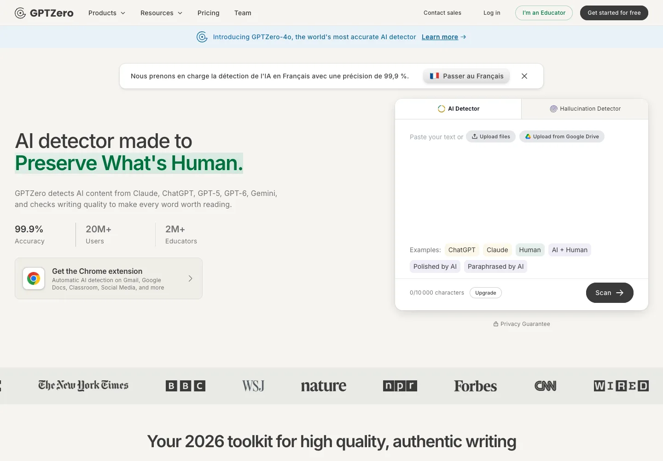
Task: Switch to the Hallucination Detector tab
Action: [x=585, y=109]
